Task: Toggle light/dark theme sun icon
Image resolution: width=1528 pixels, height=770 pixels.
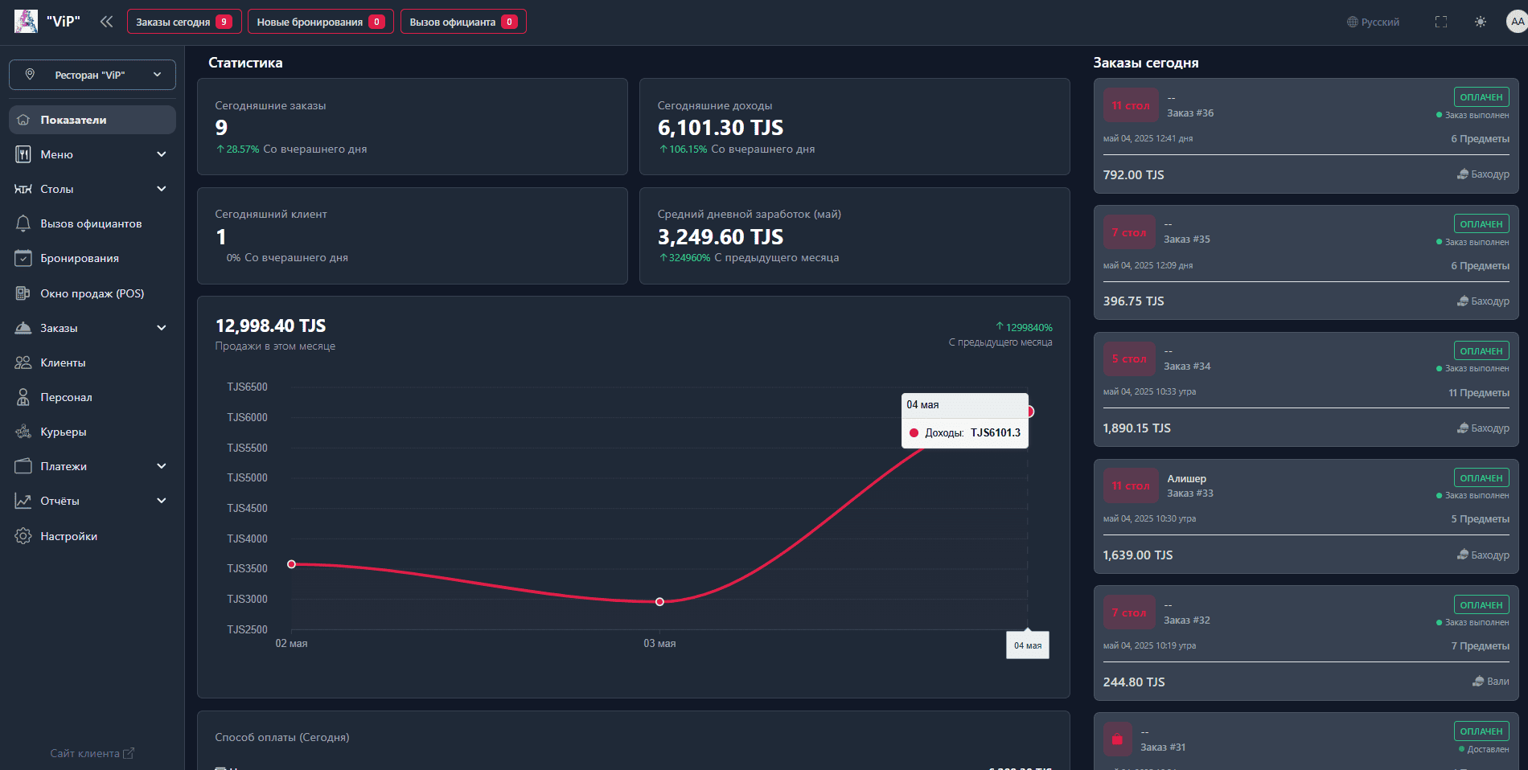Action: tap(1481, 22)
